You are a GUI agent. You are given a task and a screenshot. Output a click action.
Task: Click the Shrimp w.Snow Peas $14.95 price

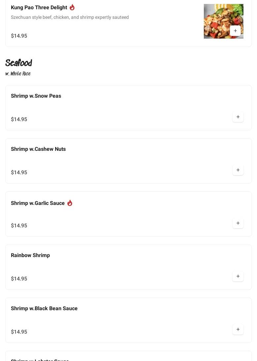click(19, 119)
